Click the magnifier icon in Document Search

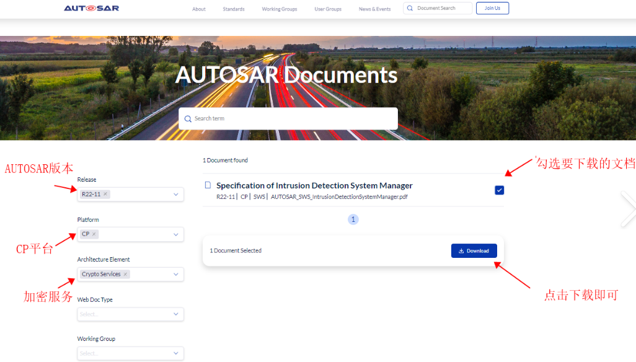[x=410, y=8]
